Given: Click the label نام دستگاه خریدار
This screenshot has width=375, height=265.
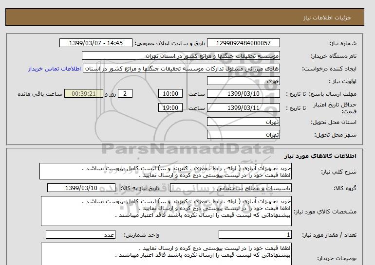Looking at the screenshot, I should [334, 56].
